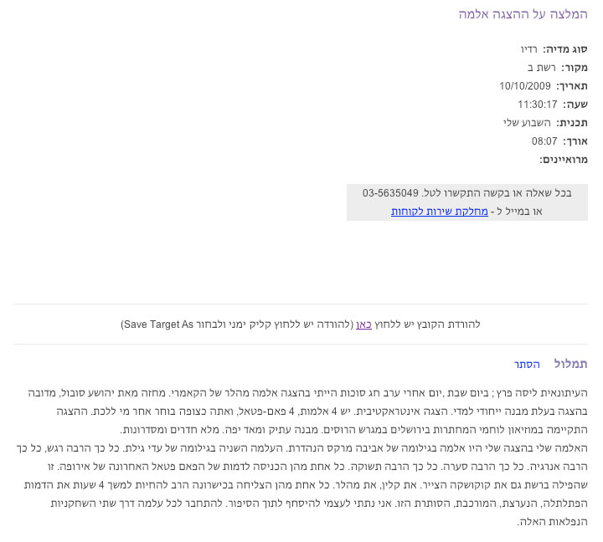Click the 'תכנית' program label

tap(571, 123)
